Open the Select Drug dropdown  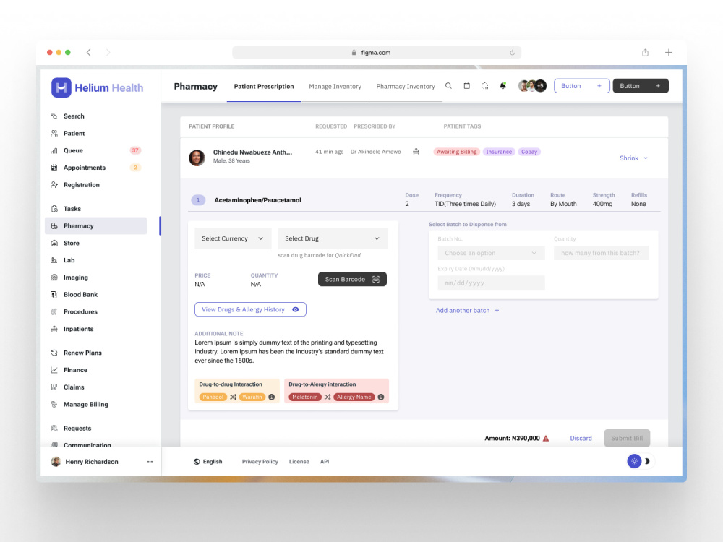click(333, 238)
